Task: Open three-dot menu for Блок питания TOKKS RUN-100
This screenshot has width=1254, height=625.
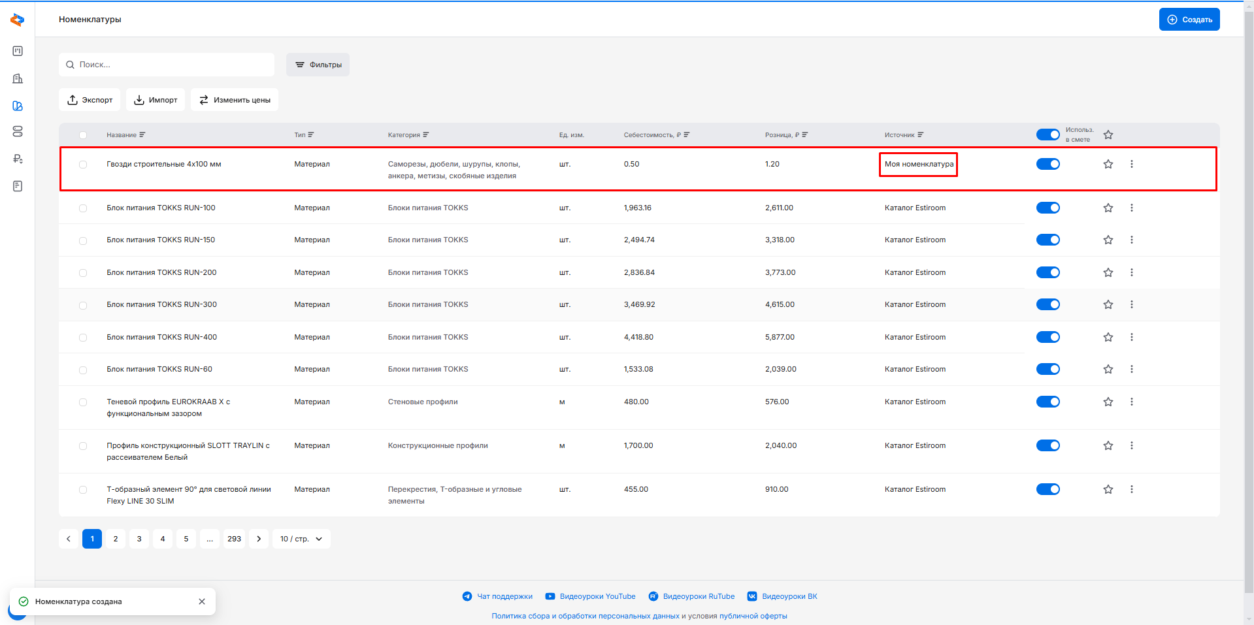Action: [1131, 208]
